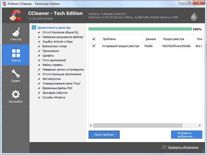Screen dimensions: 207x155
Task: Select the Реестр registry icon in sidebar
Action: pyautogui.click(x=16, y=55)
